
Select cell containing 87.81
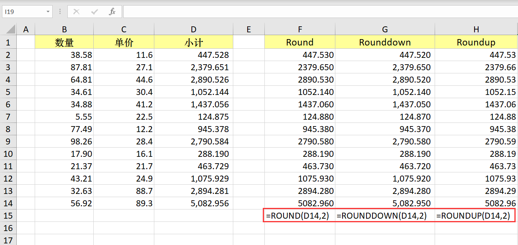pyautogui.click(x=64, y=67)
